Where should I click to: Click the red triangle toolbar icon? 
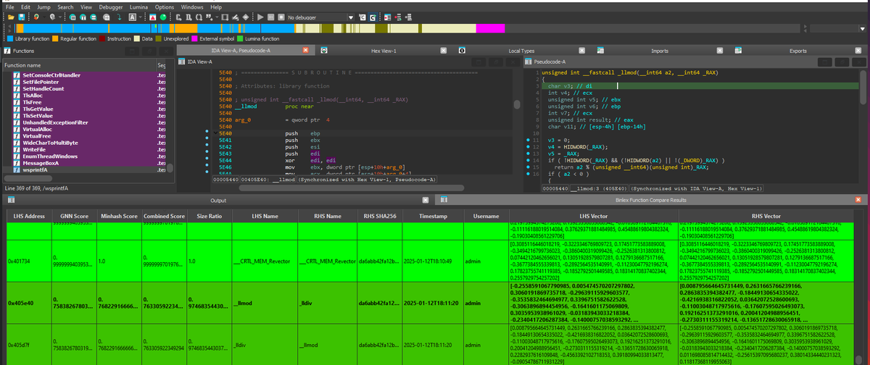point(152,17)
